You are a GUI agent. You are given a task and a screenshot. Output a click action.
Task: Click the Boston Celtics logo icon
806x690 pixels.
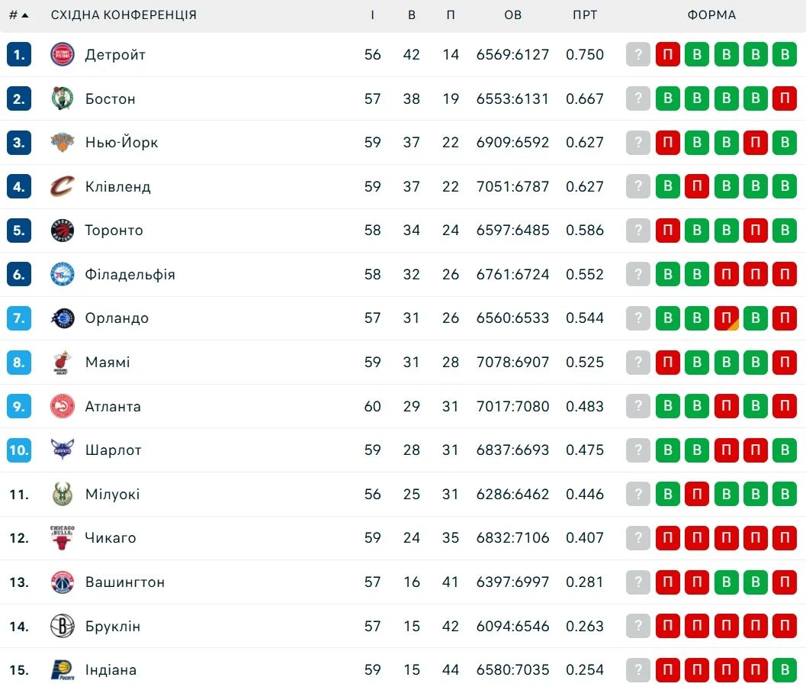63,98
